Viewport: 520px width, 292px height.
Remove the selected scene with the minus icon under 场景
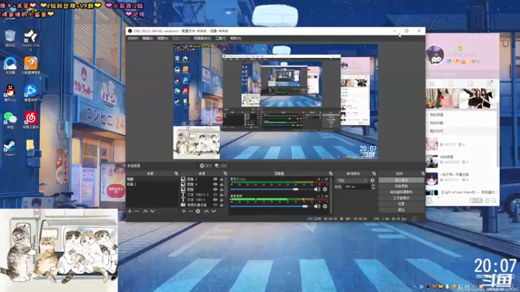(x=137, y=212)
